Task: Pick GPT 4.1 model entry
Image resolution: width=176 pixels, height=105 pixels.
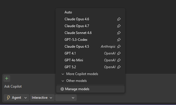Action: (90, 53)
